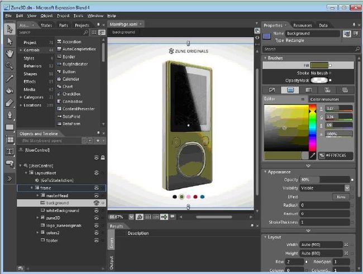Image resolution: width=363 pixels, height=274 pixels.
Task: Switch to the States tab
Action: (x=46, y=25)
